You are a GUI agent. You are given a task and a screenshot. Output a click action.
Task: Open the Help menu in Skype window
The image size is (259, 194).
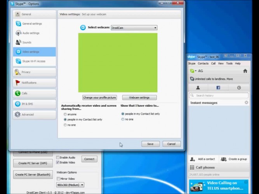coord(238,63)
